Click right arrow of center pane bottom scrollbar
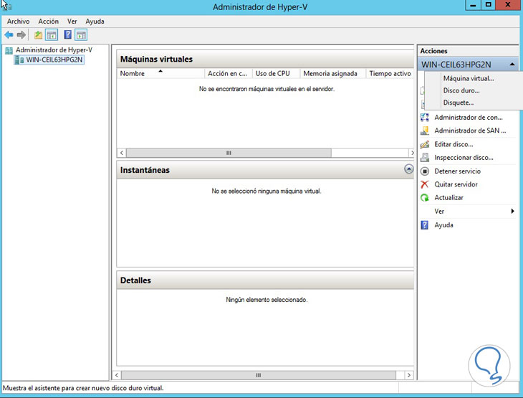523x398 pixels. (x=409, y=375)
